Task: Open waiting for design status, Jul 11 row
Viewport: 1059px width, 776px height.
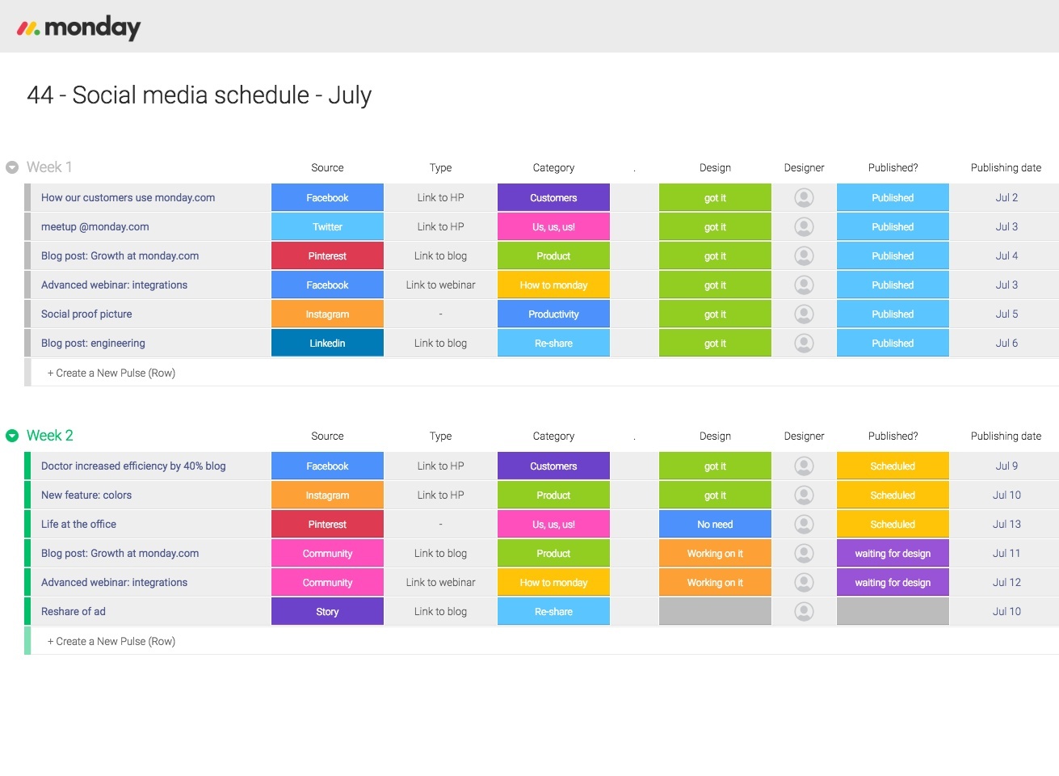Action: tap(893, 554)
